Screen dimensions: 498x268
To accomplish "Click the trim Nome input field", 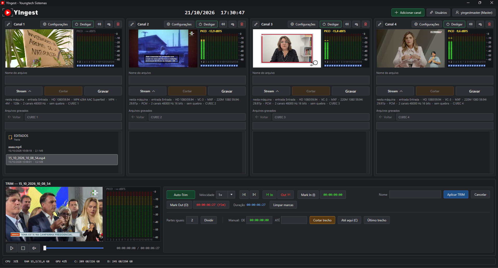I will 415,195.
